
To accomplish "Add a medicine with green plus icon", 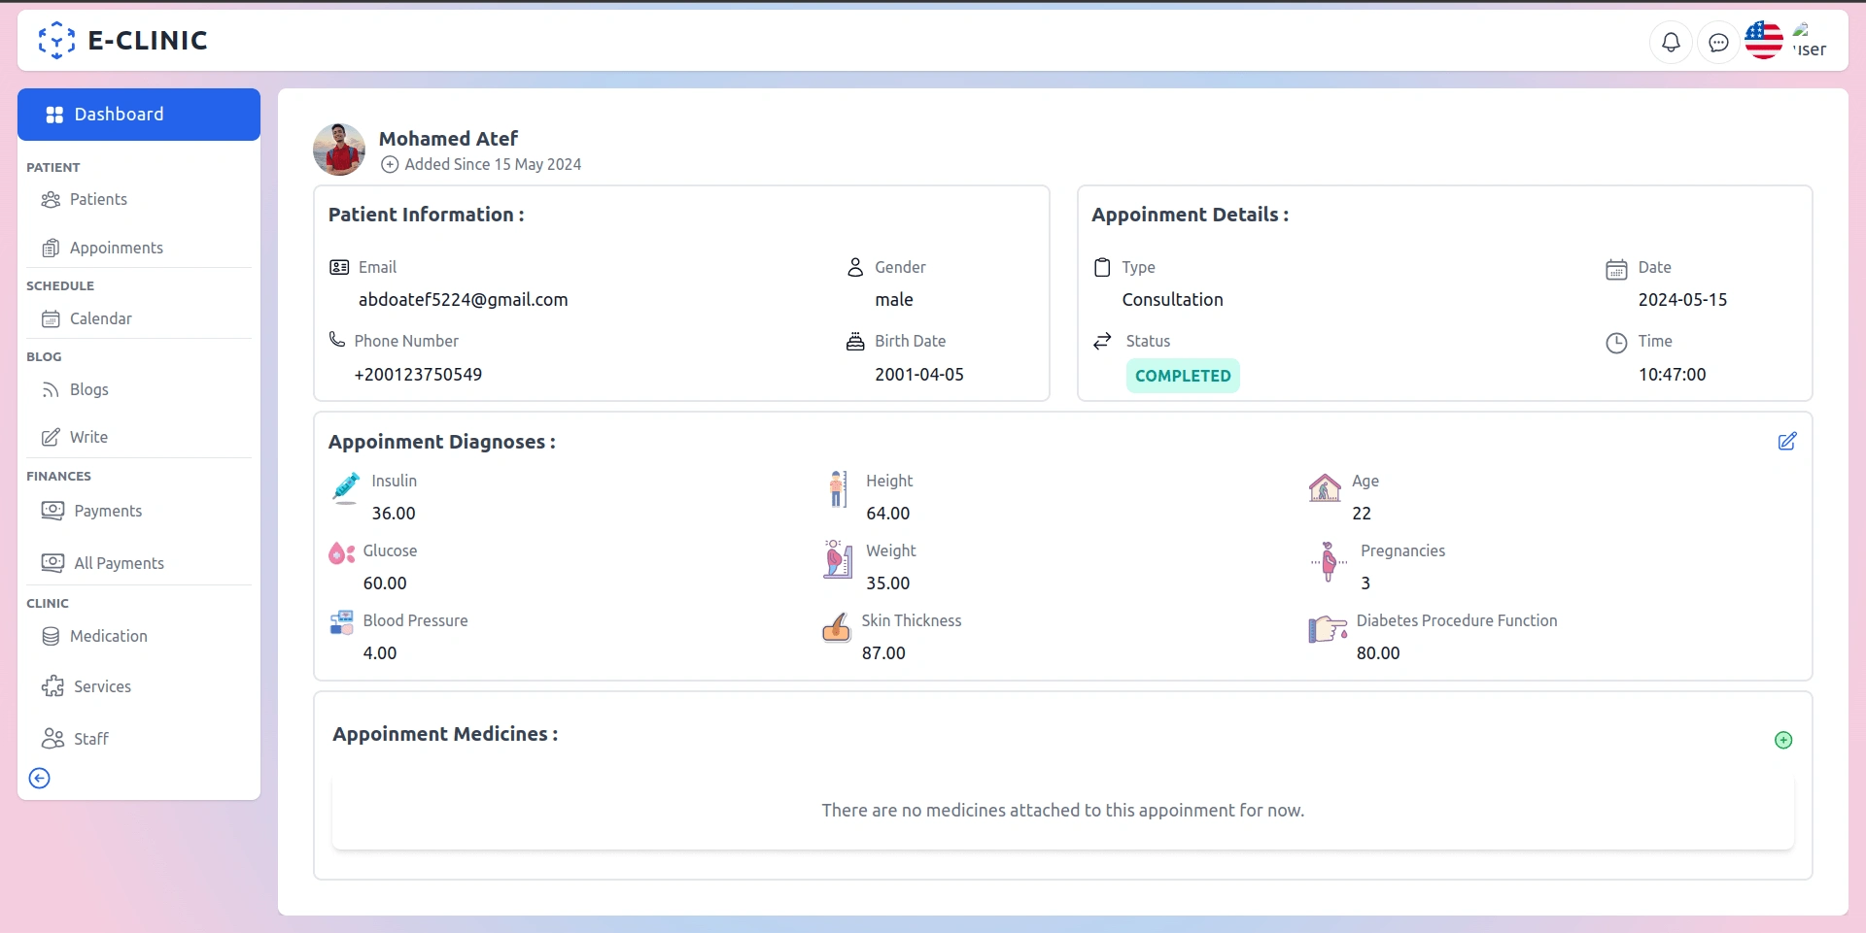I will pyautogui.click(x=1783, y=740).
